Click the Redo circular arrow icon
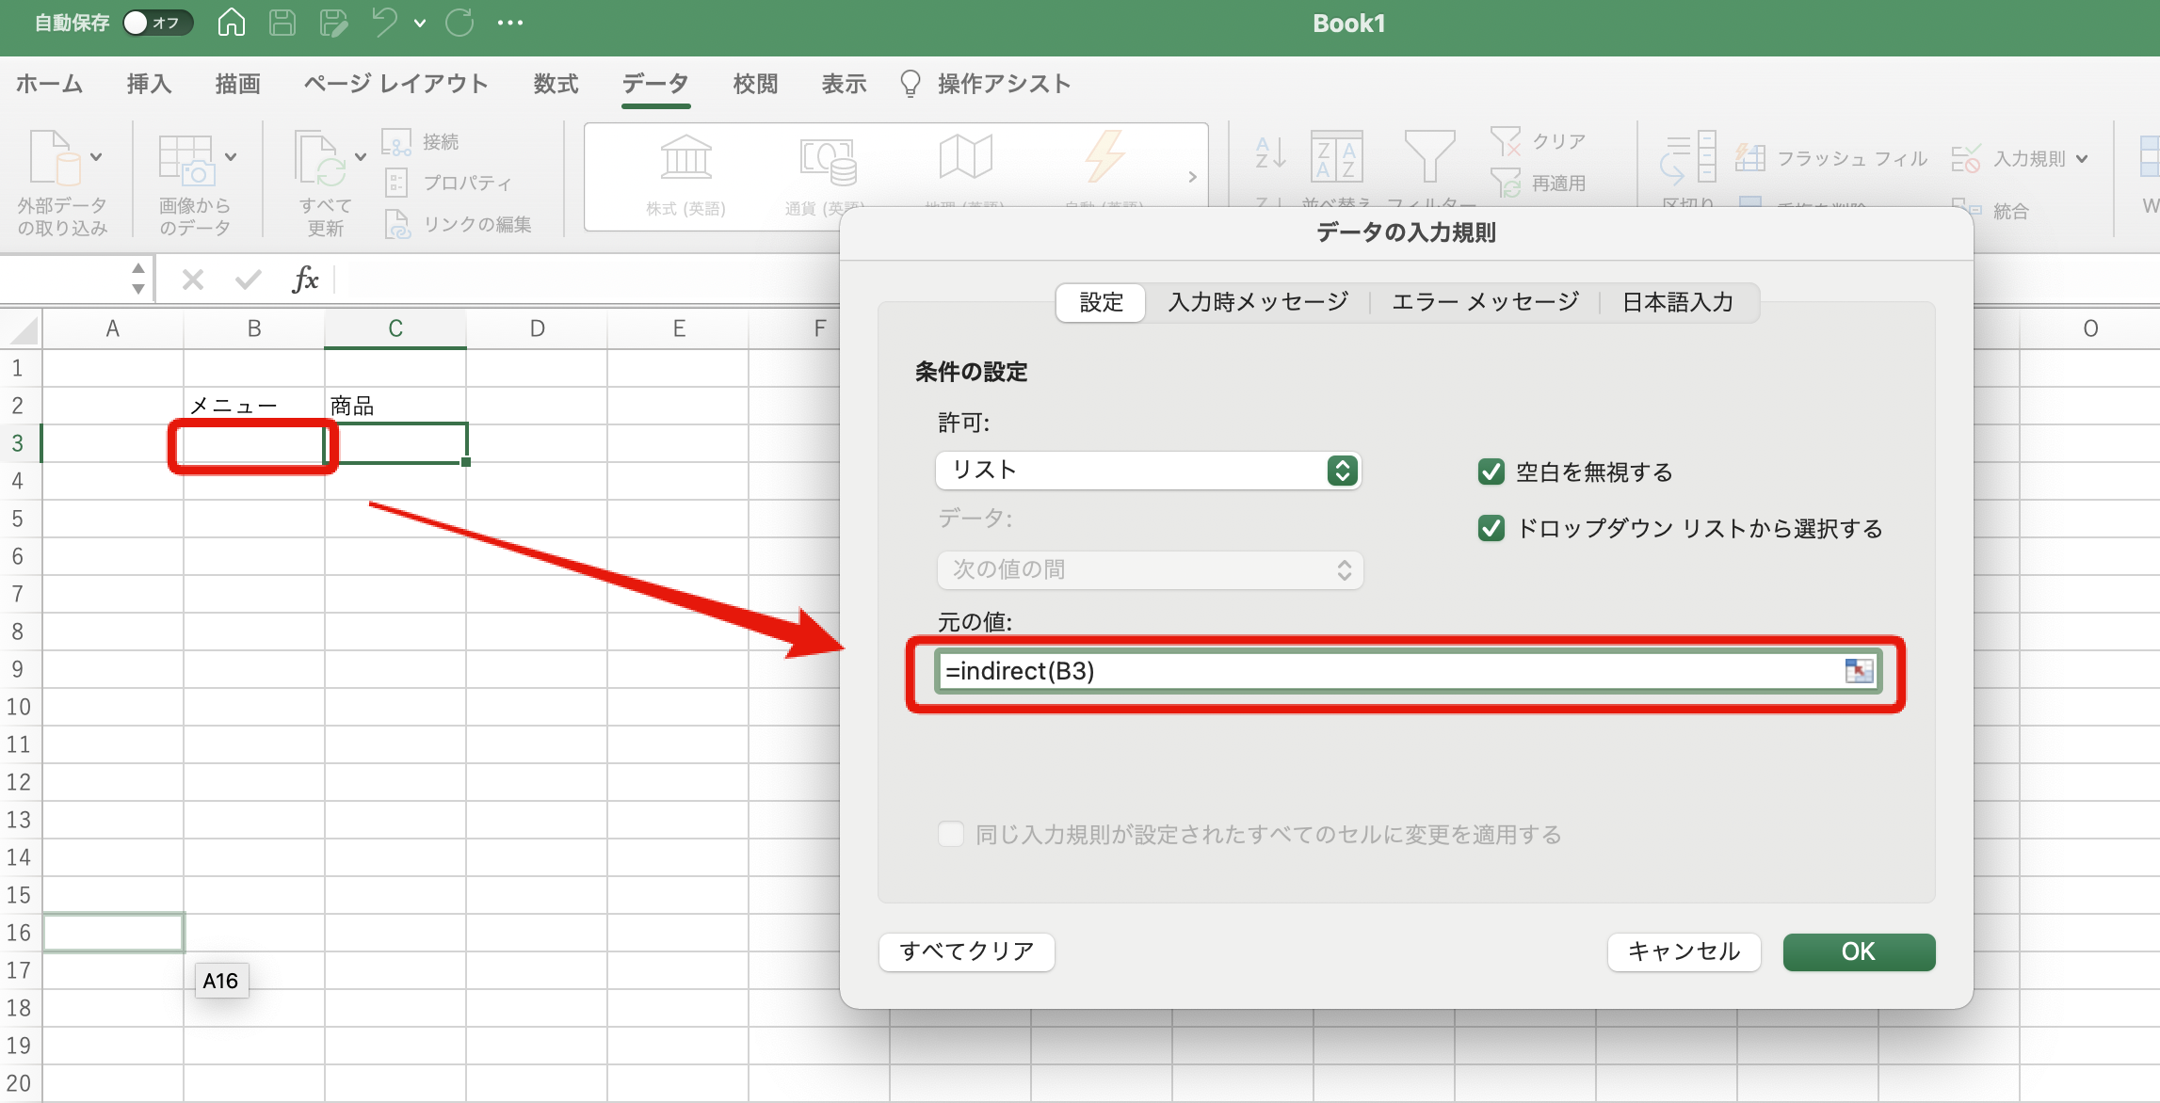Viewport: 2160px width, 1103px height. tap(459, 23)
